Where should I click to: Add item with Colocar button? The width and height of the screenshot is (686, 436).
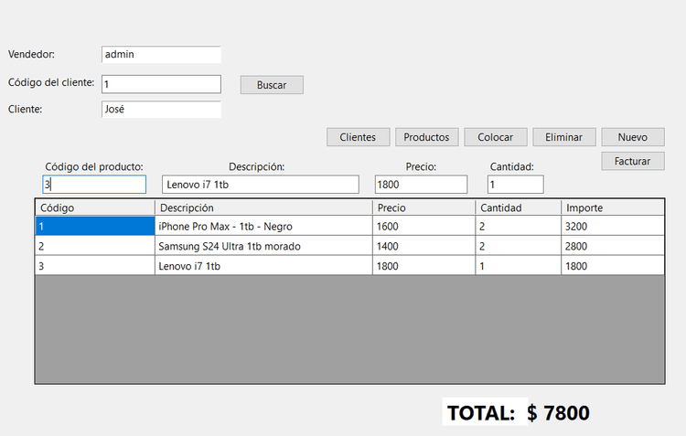pos(495,137)
